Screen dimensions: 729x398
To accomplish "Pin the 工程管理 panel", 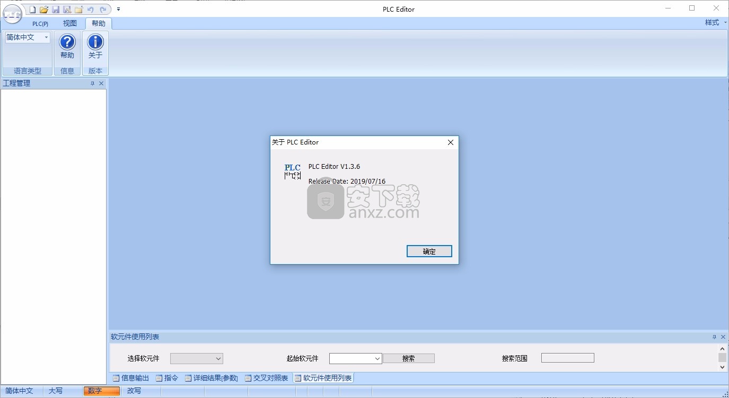I will pos(92,84).
